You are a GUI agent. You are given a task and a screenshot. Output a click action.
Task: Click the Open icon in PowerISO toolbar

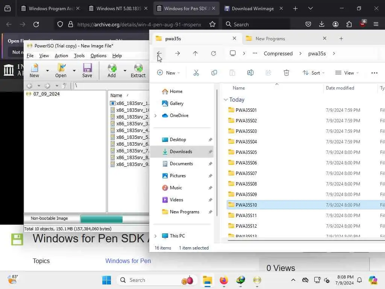click(61, 70)
